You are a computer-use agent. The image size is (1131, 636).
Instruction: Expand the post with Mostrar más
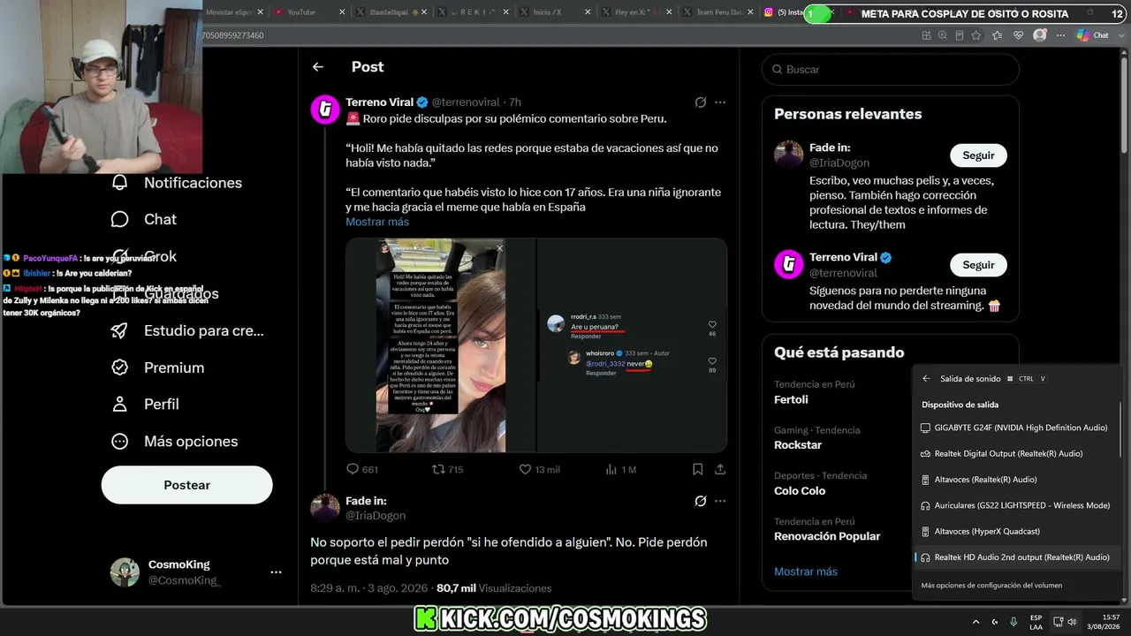click(377, 222)
